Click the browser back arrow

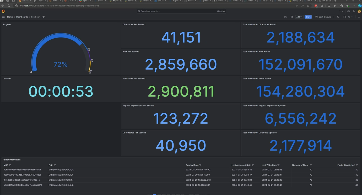click(3, 6)
